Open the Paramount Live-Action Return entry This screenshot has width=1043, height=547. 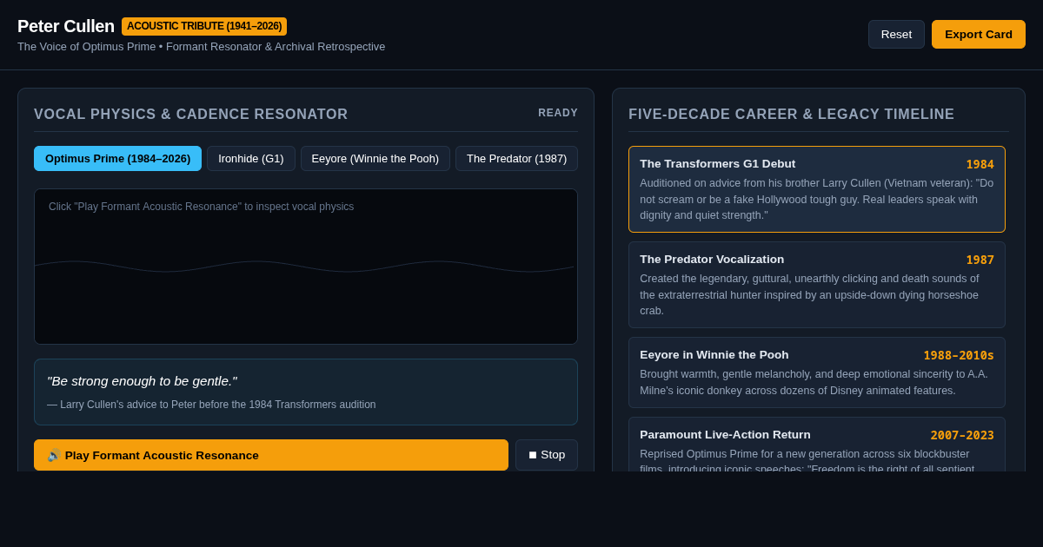(x=817, y=445)
